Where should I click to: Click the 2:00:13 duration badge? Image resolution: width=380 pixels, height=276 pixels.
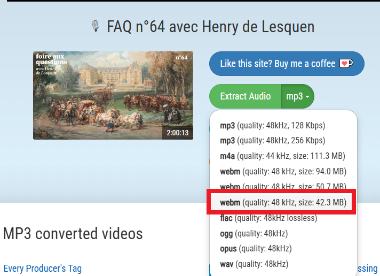pyautogui.click(x=177, y=133)
